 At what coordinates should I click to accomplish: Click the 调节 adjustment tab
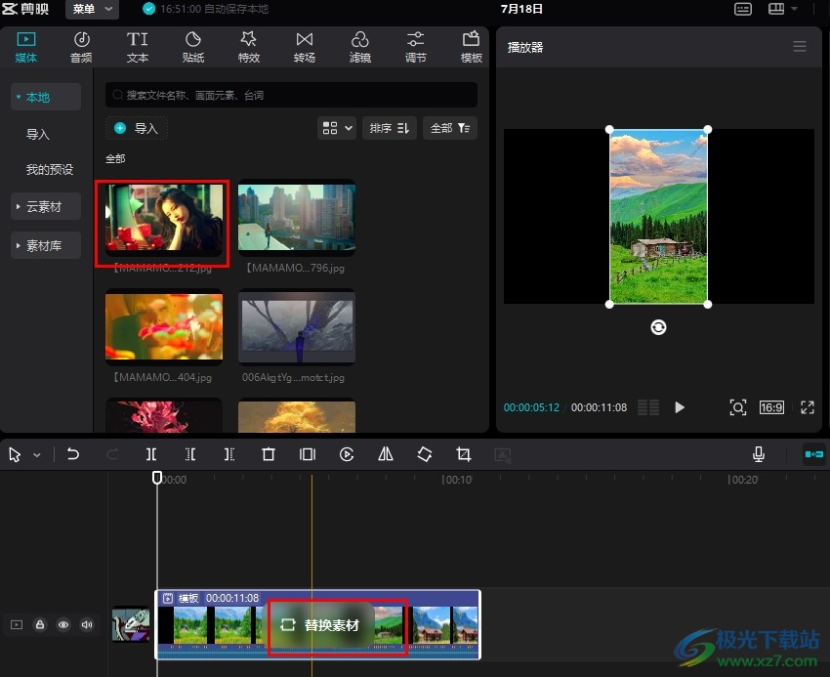(x=416, y=47)
